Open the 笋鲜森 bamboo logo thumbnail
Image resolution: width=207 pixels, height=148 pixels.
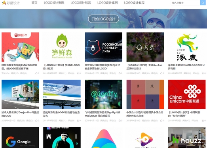pos(62,47)
